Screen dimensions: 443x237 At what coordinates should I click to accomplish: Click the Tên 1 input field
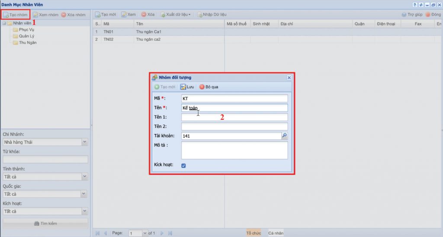tap(234, 117)
